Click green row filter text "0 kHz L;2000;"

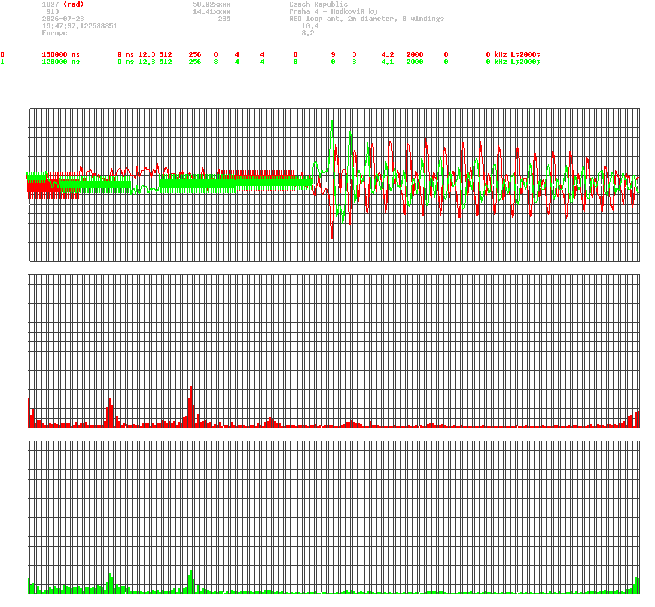(x=513, y=62)
